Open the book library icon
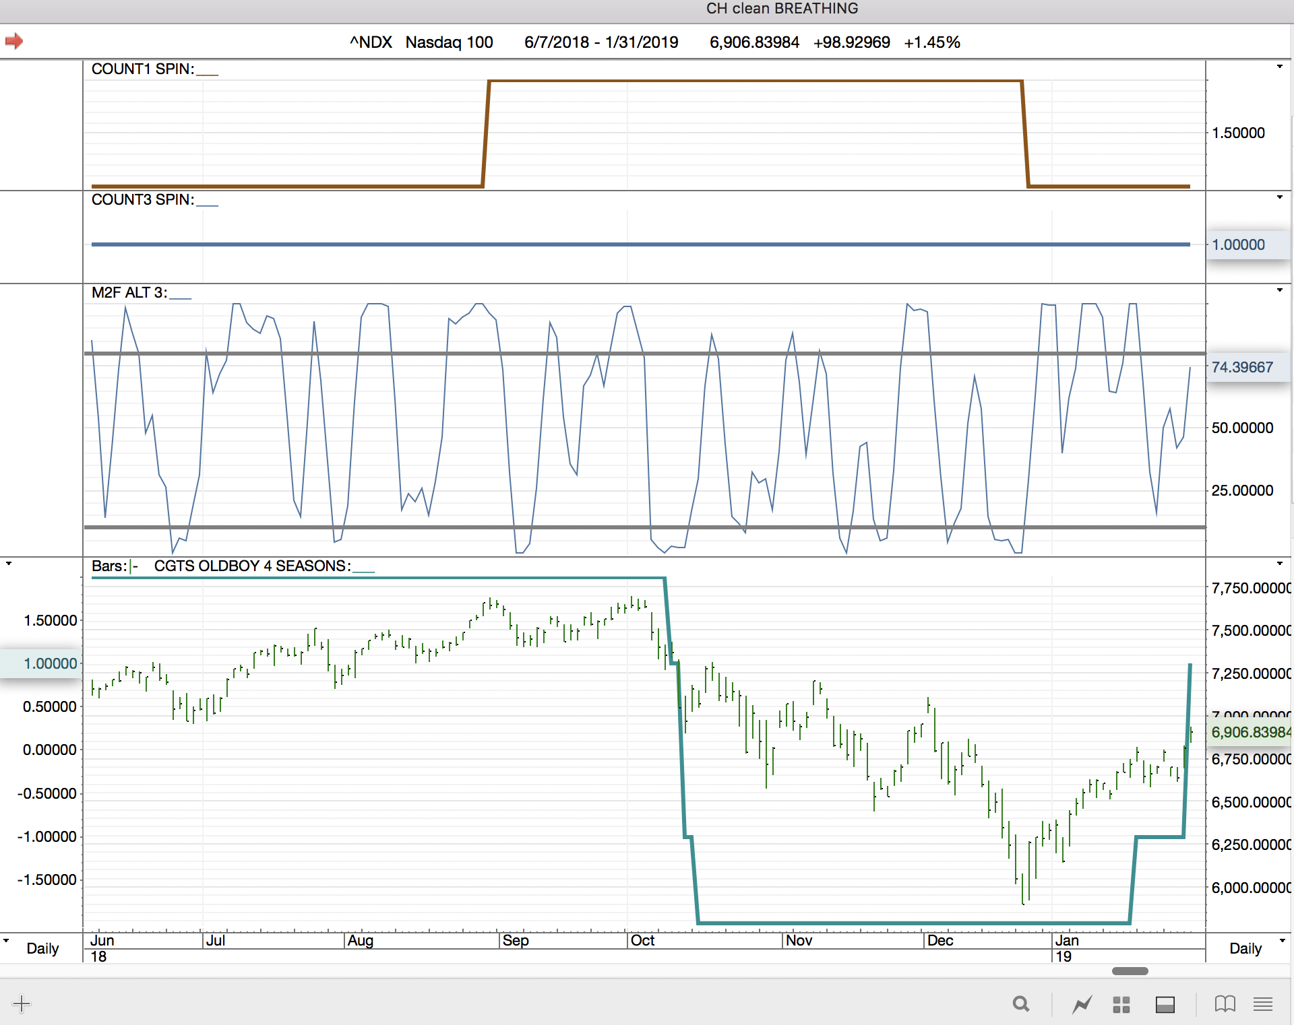The width and height of the screenshot is (1294, 1025). coord(1225,1004)
